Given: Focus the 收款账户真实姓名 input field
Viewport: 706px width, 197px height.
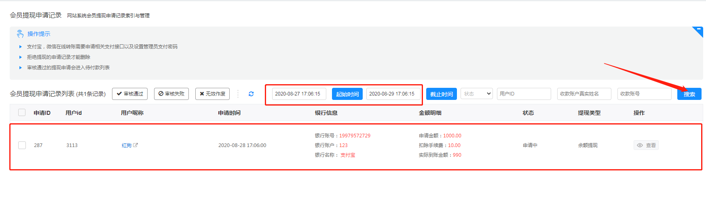Looking at the screenshot, I should [x=584, y=94].
